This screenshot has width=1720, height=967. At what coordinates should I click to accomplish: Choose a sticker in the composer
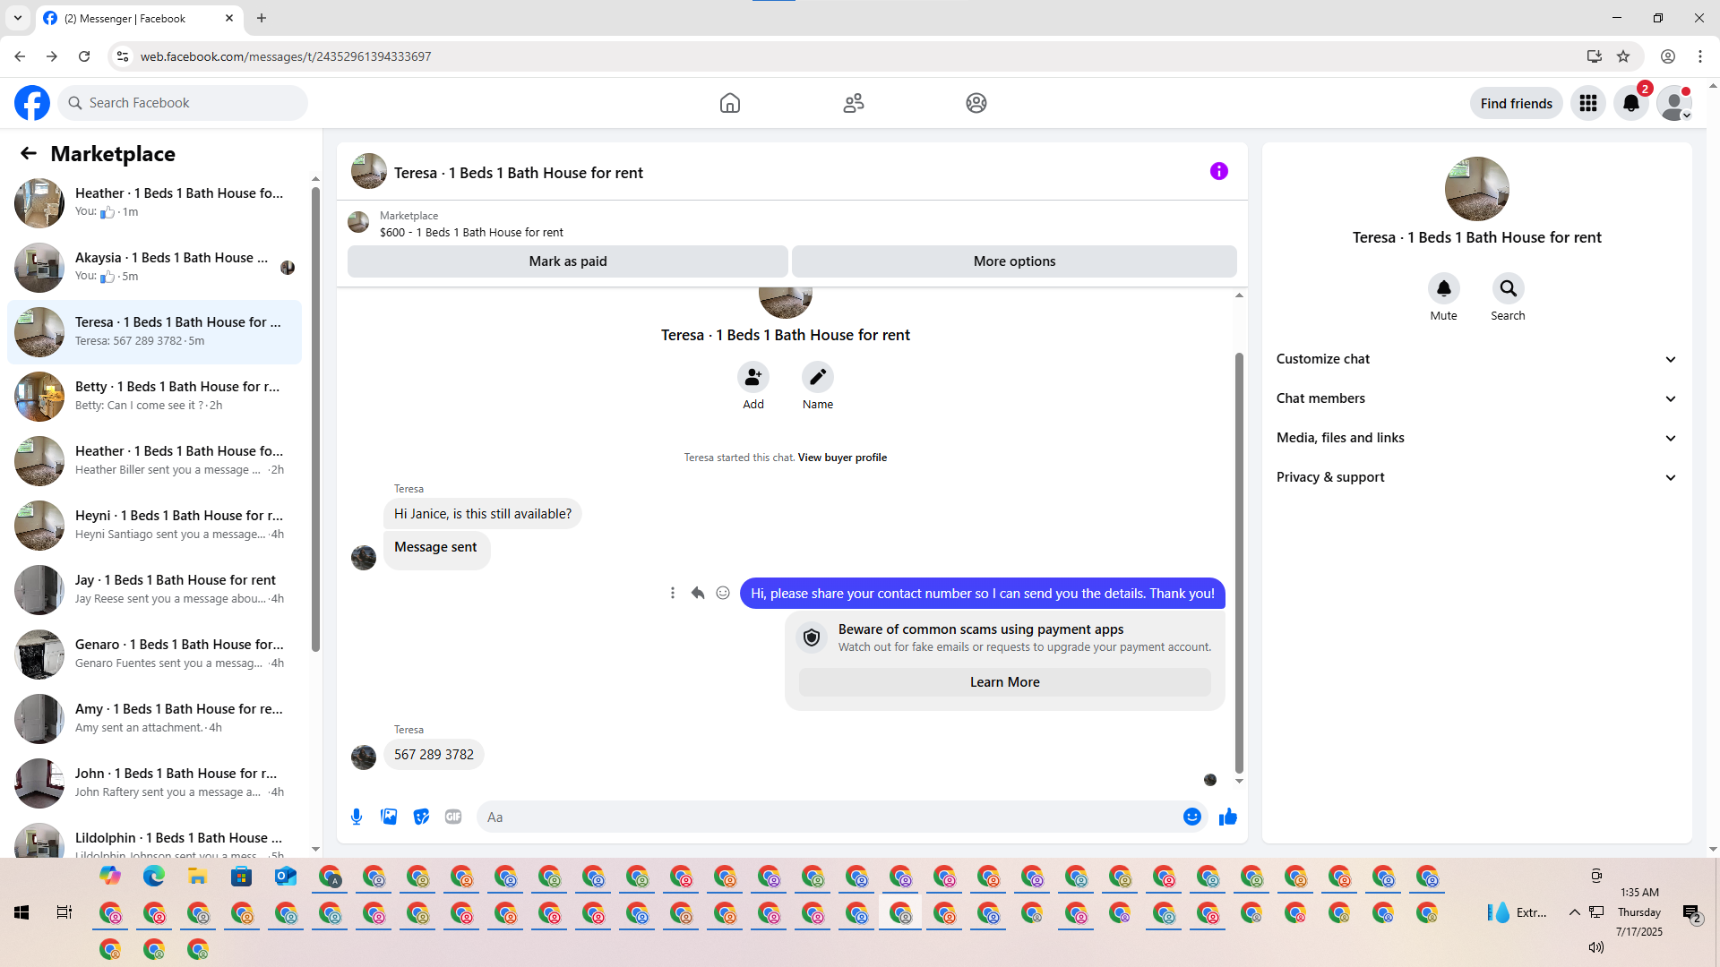(421, 817)
